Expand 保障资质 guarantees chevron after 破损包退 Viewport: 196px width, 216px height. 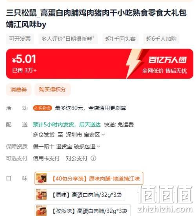[x=98, y=146]
